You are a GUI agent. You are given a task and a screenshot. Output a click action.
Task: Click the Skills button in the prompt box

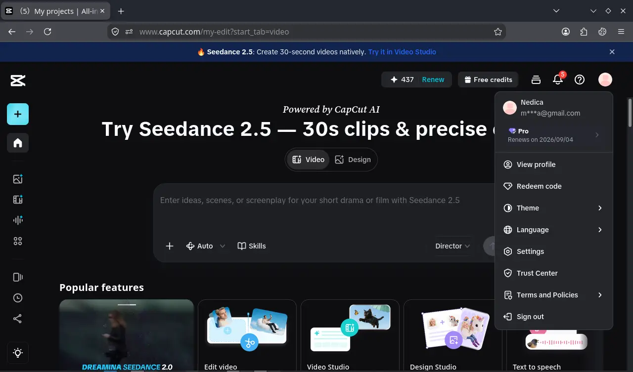point(252,246)
